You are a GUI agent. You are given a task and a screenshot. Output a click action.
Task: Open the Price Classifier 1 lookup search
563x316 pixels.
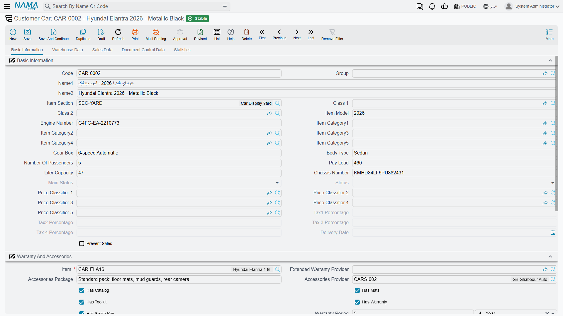[277, 193]
